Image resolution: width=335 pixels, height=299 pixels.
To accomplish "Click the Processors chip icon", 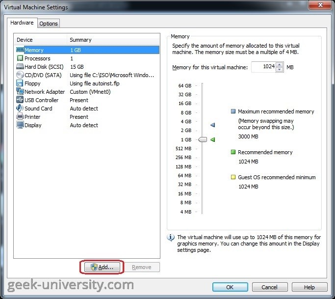I will click(x=20, y=58).
